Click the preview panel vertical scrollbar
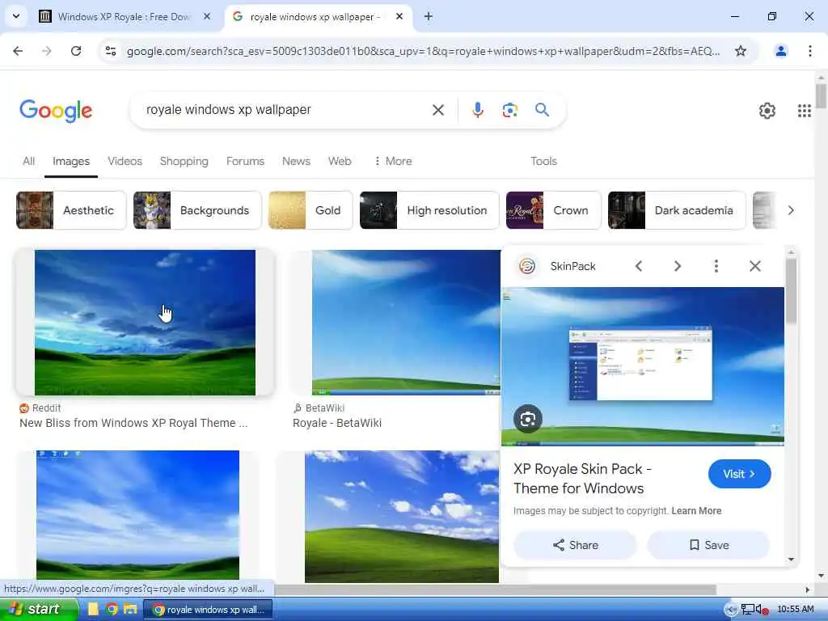828x621 pixels. [x=791, y=290]
